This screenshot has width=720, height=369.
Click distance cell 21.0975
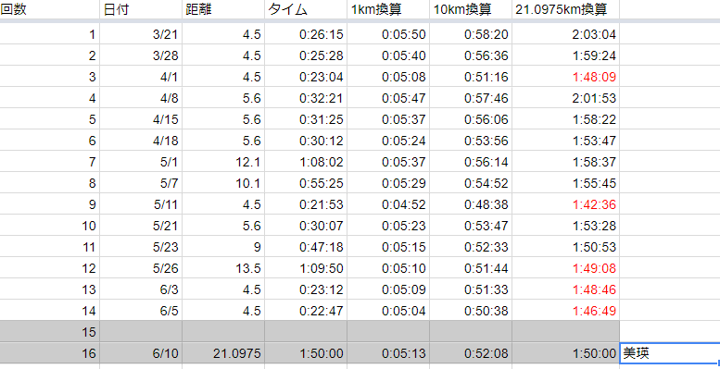[x=223, y=353]
